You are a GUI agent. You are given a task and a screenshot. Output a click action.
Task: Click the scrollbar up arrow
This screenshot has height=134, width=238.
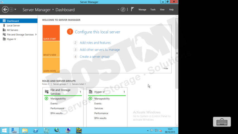click(177, 16)
